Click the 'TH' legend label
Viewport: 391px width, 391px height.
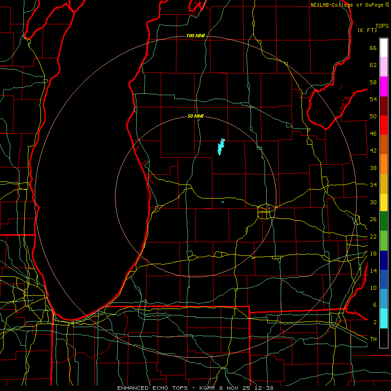[373, 339]
